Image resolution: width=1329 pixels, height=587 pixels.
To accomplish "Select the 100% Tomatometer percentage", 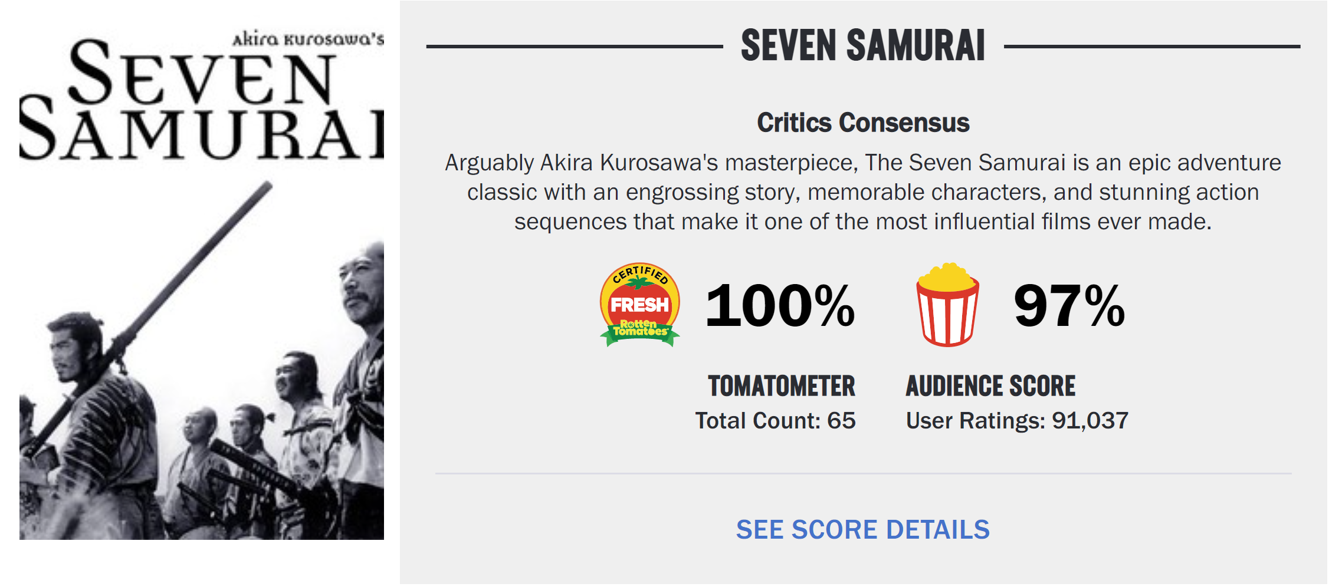I will pyautogui.click(x=780, y=306).
